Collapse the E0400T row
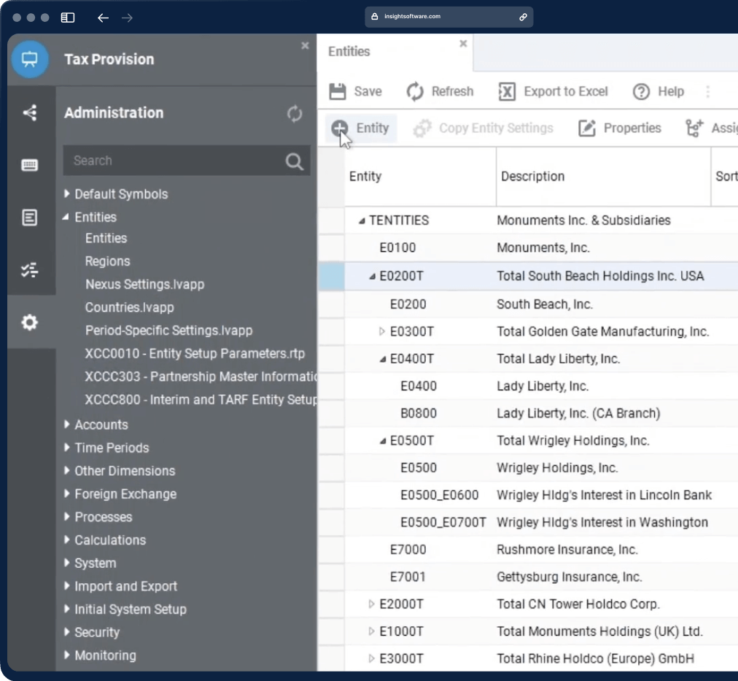 (x=382, y=359)
